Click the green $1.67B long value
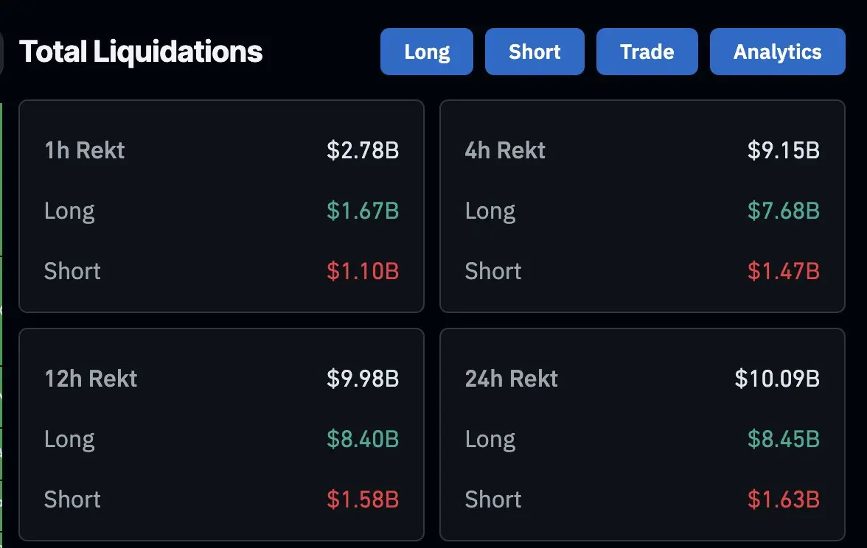Screen dimensions: 867x548 (363, 211)
